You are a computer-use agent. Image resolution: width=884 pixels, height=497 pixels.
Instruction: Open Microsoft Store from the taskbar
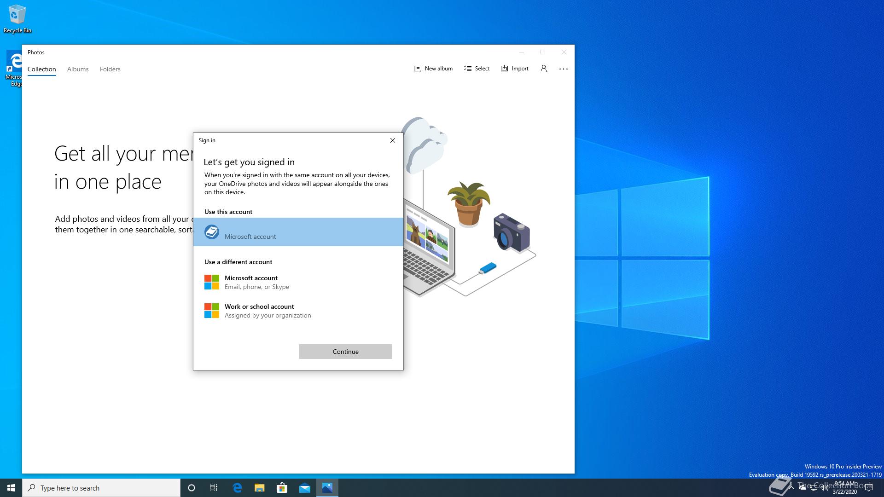coord(282,488)
